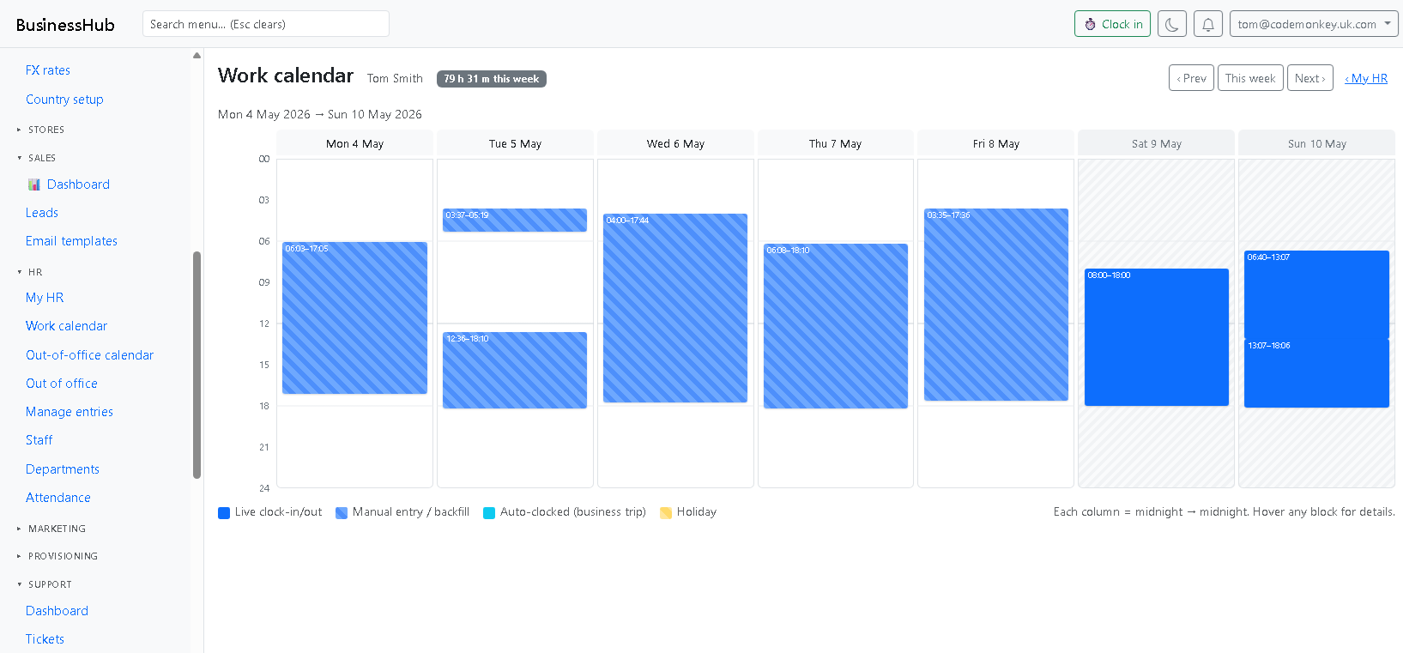The width and height of the screenshot is (1403, 653).
Task: Click the Sales Dashboard chart icon
Action: 34,184
